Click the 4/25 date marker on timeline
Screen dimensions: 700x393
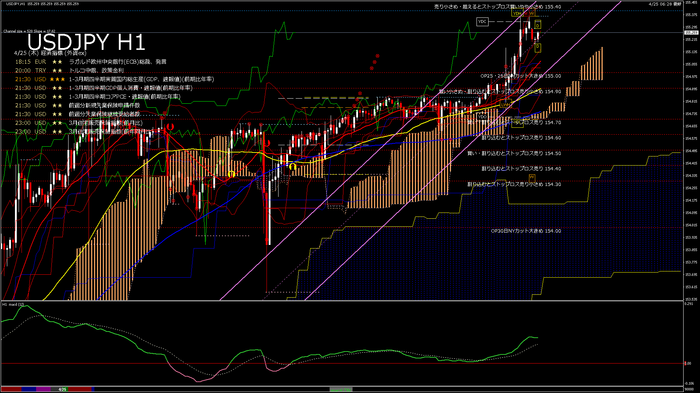(62, 389)
